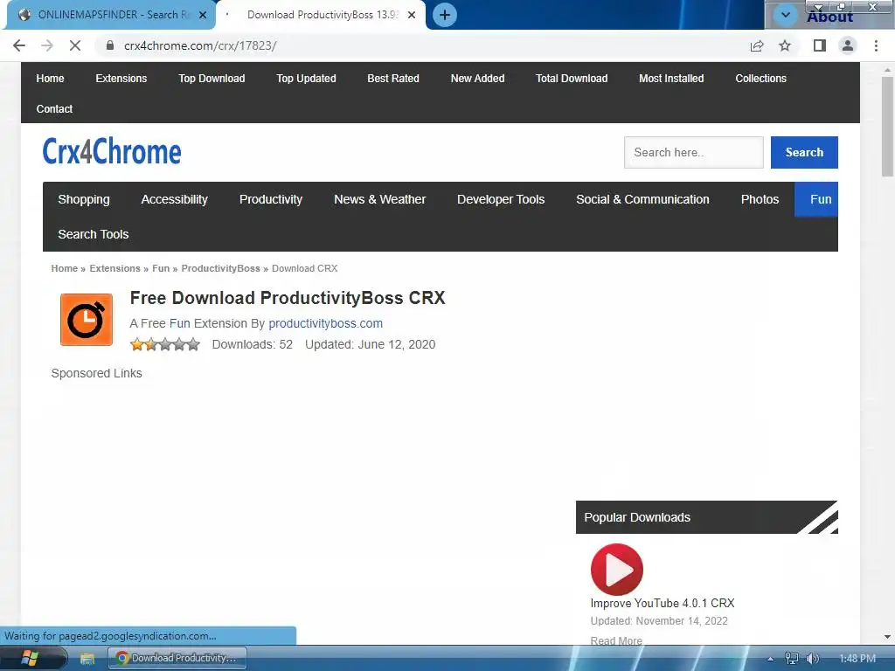Viewport: 895px width, 671px height.
Task: Go back with the browser back arrow
Action: coord(19,45)
